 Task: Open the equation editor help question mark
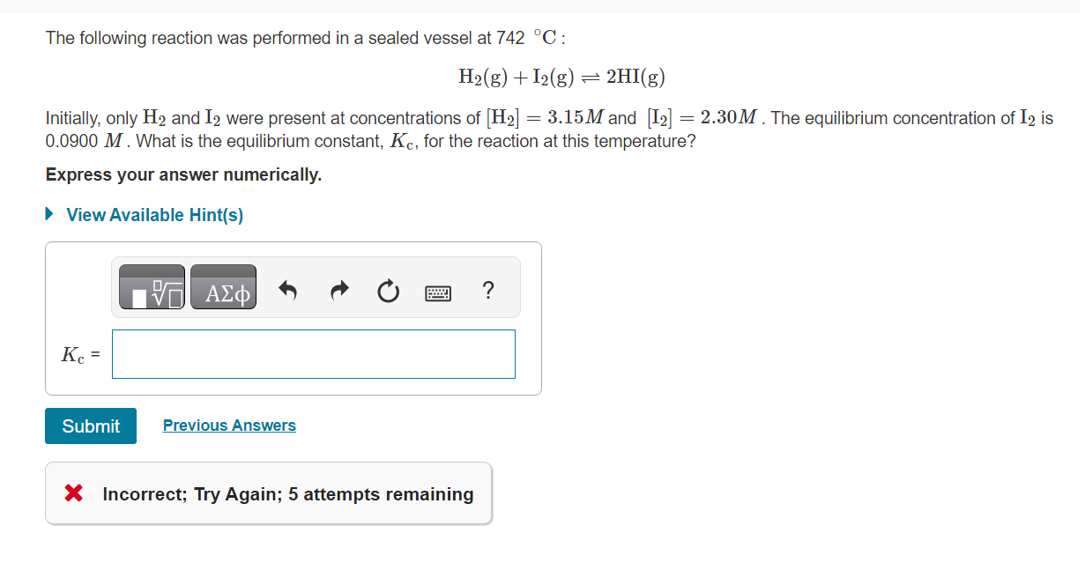coord(487,289)
